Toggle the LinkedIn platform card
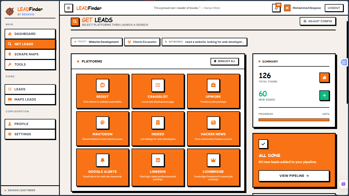349x196 pixels. click(x=158, y=167)
